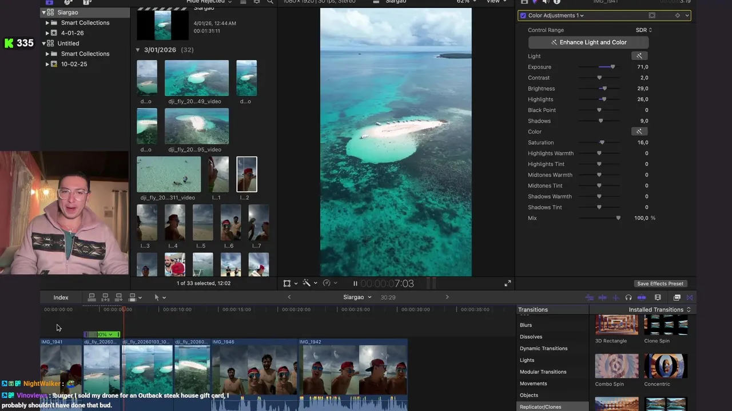Select the IMG_1946 clip in the timeline
Screen dimensions: 732x411
point(255,374)
